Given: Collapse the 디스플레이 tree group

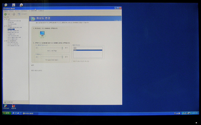Looking at the screenshot, I should [5, 26].
